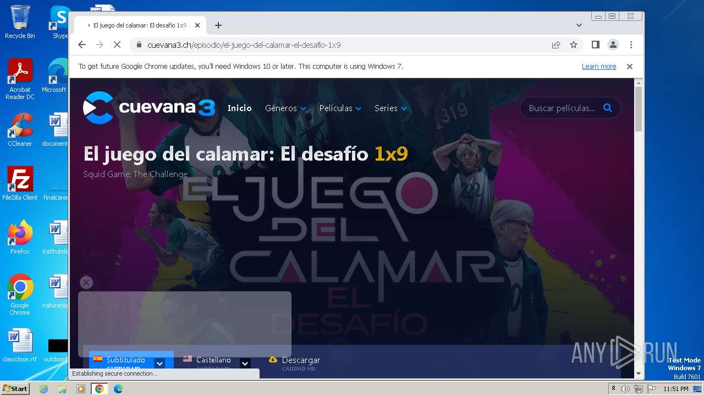Open the Descargar download tab

(294, 361)
